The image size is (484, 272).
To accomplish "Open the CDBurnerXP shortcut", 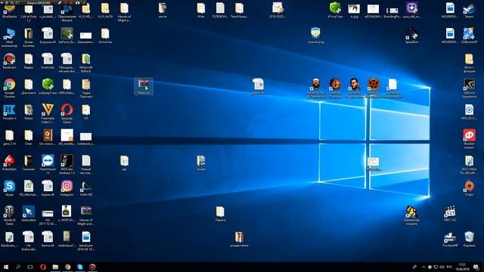I will tap(469, 36).
